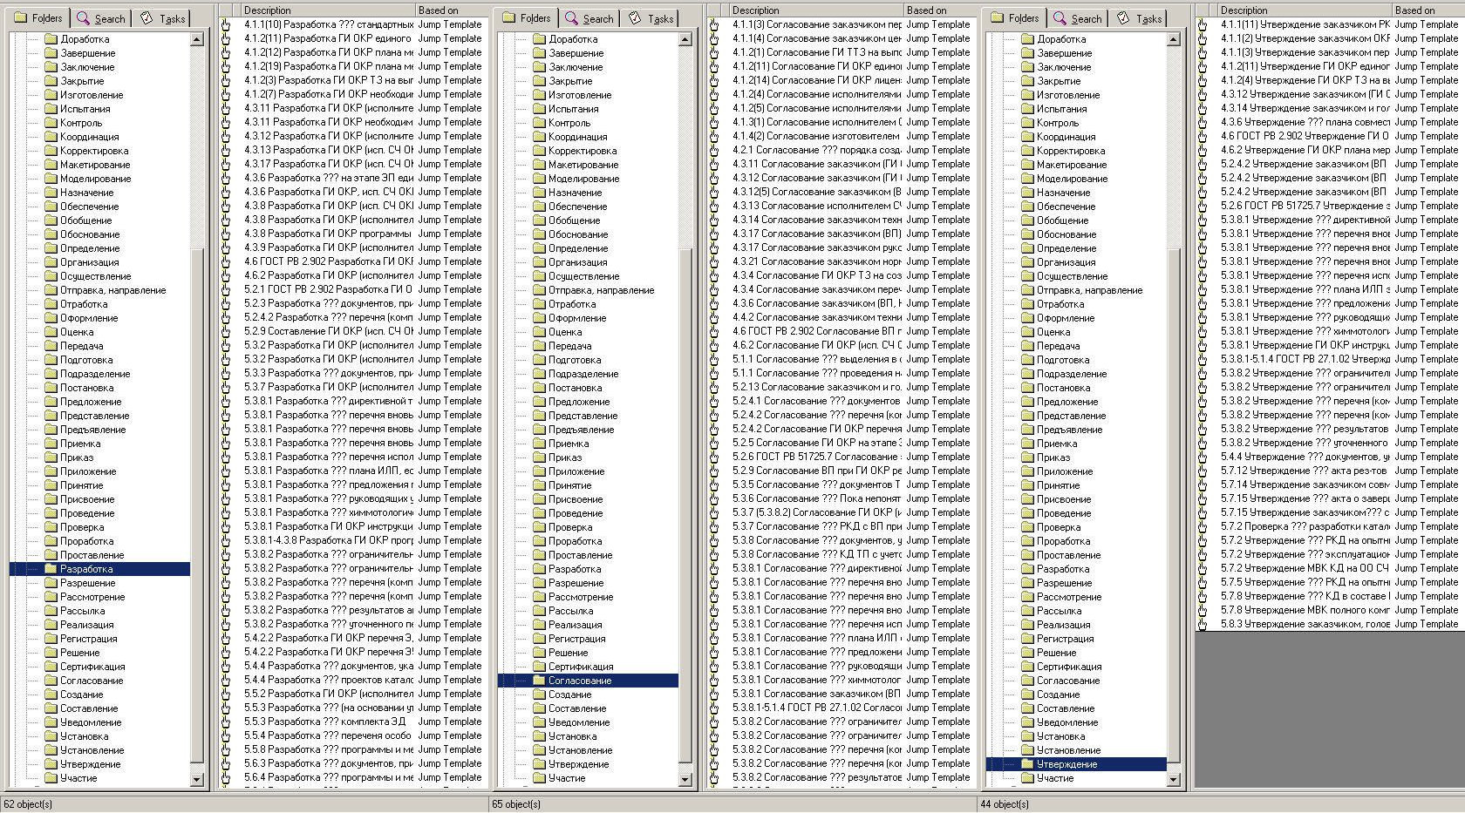Viewport: 1465px width, 813px height.
Task: Select the Folders tab in the right pane
Action: [1015, 17]
